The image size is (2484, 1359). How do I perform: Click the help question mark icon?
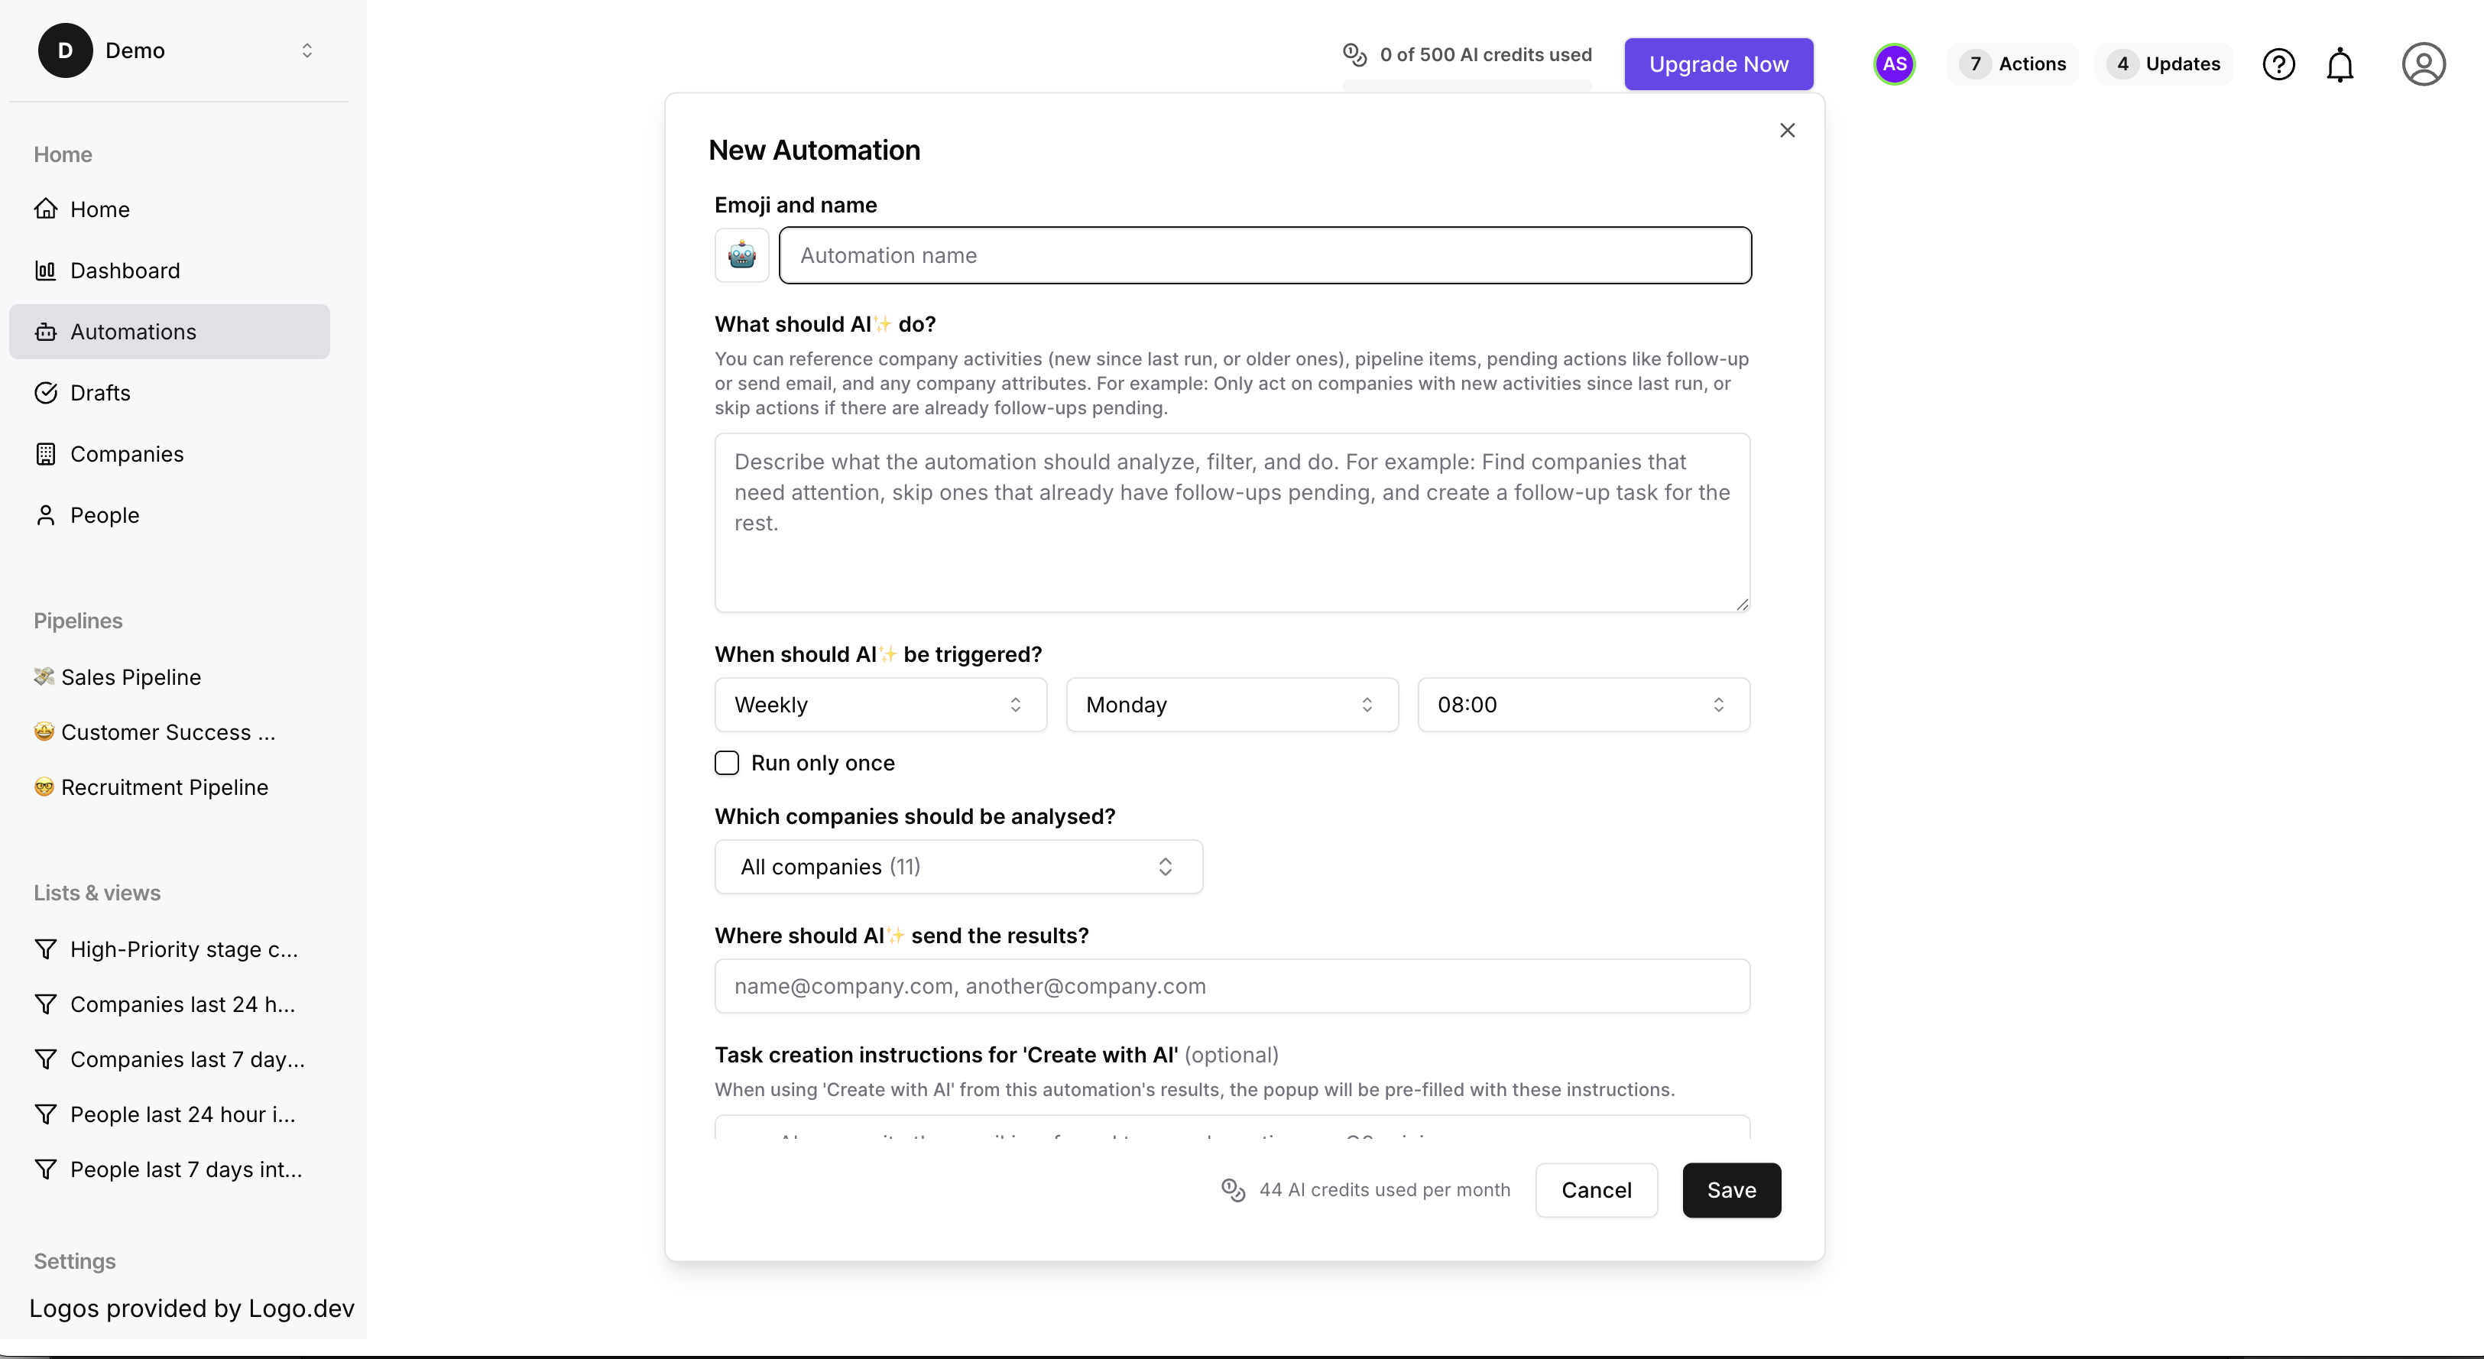(2278, 65)
